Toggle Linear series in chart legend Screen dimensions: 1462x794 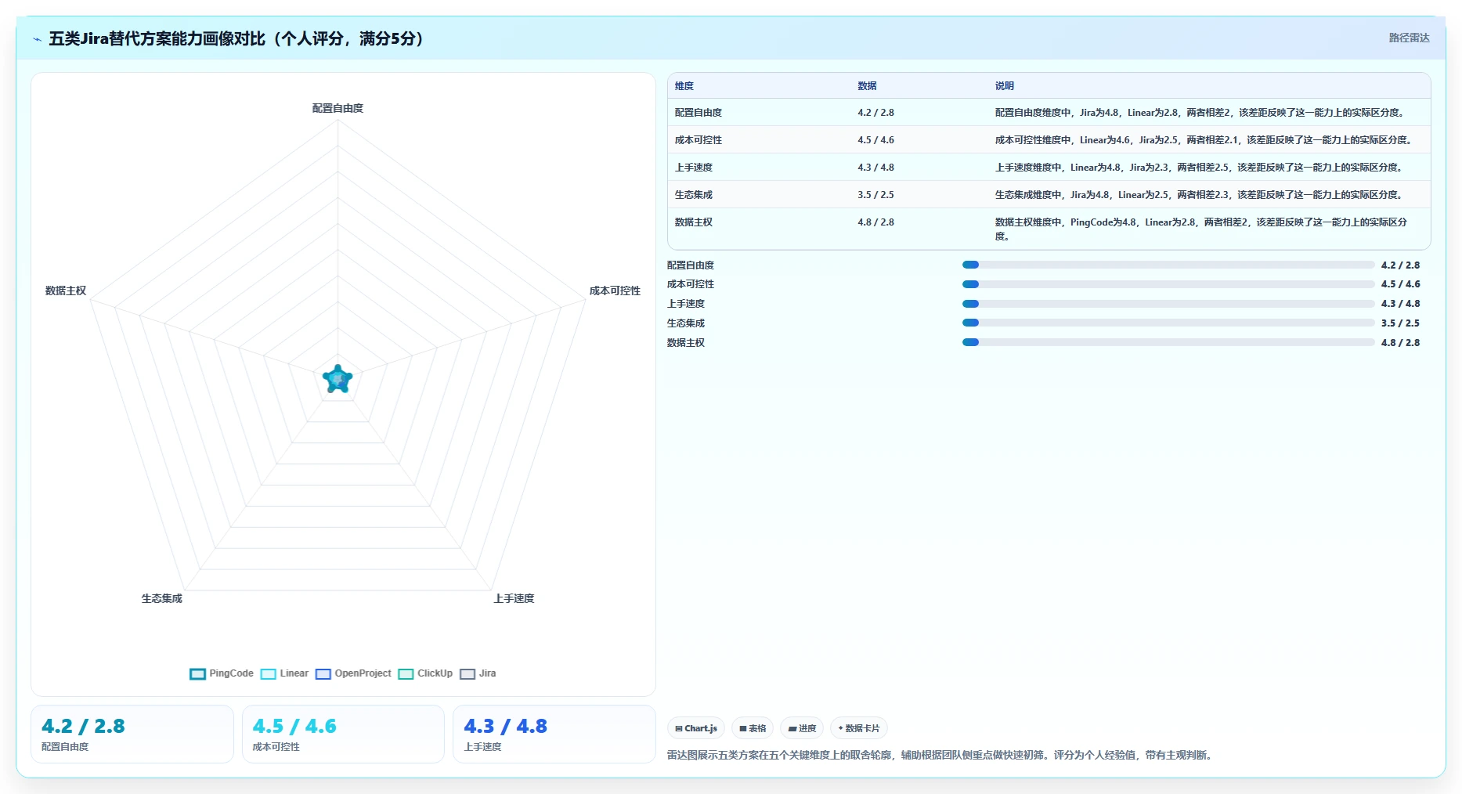(284, 673)
